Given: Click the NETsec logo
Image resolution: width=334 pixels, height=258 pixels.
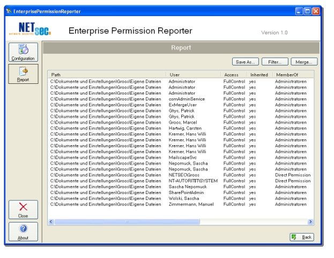Looking at the screenshot, I should [30, 29].
